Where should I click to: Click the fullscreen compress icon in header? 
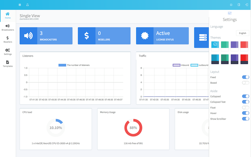coord(231,5)
